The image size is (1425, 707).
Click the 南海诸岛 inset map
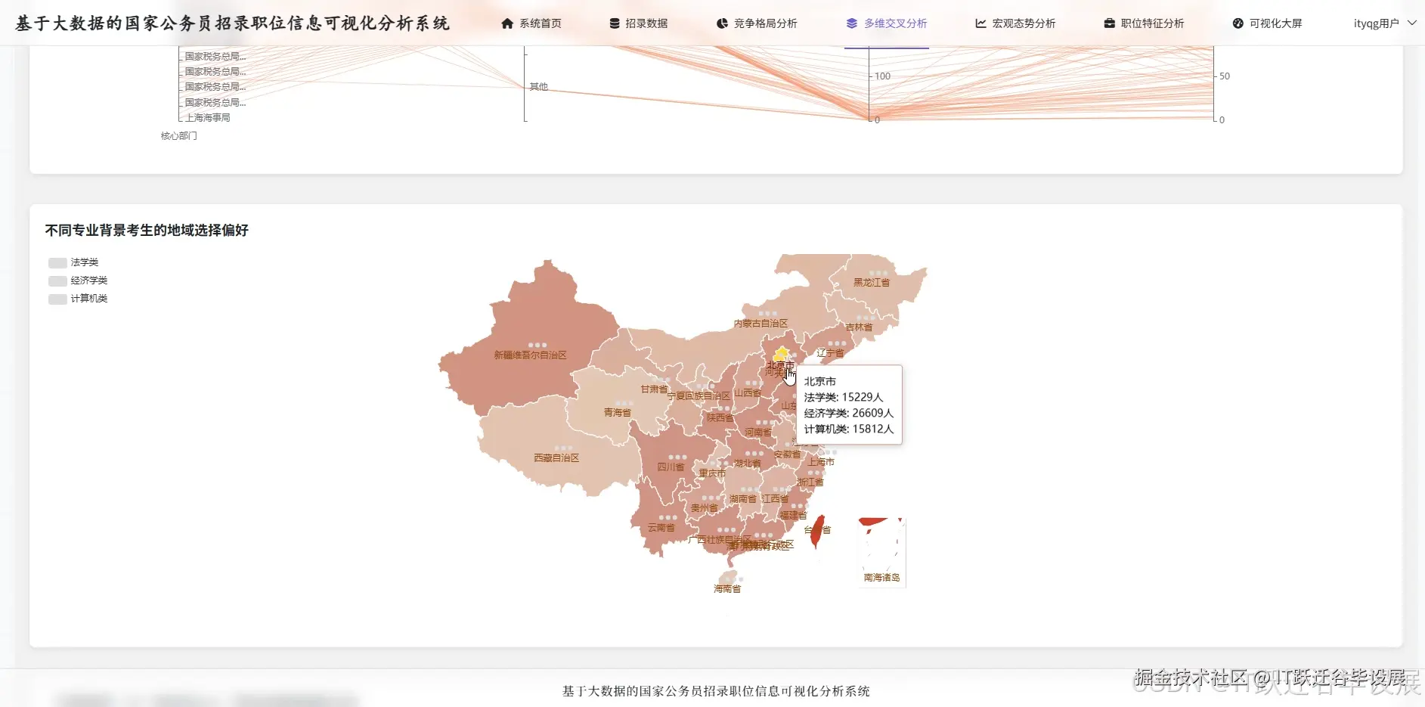[881, 553]
